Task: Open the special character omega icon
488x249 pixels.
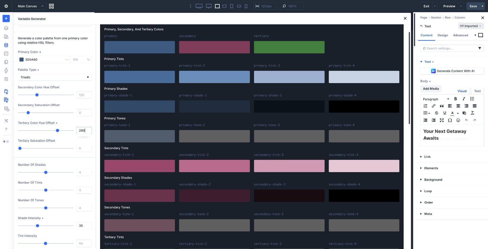Action: 450,120
